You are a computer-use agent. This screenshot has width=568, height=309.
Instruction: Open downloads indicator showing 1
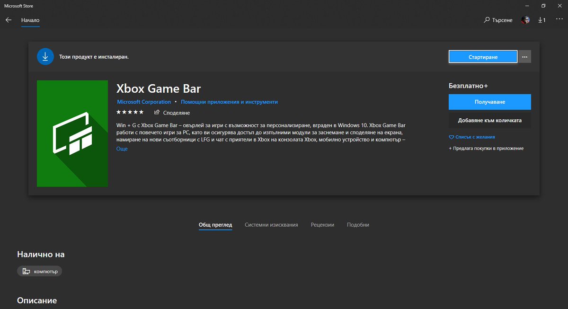coord(542,20)
